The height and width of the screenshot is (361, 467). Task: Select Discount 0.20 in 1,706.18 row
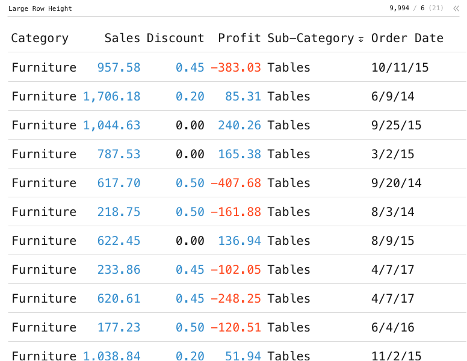[x=190, y=96]
